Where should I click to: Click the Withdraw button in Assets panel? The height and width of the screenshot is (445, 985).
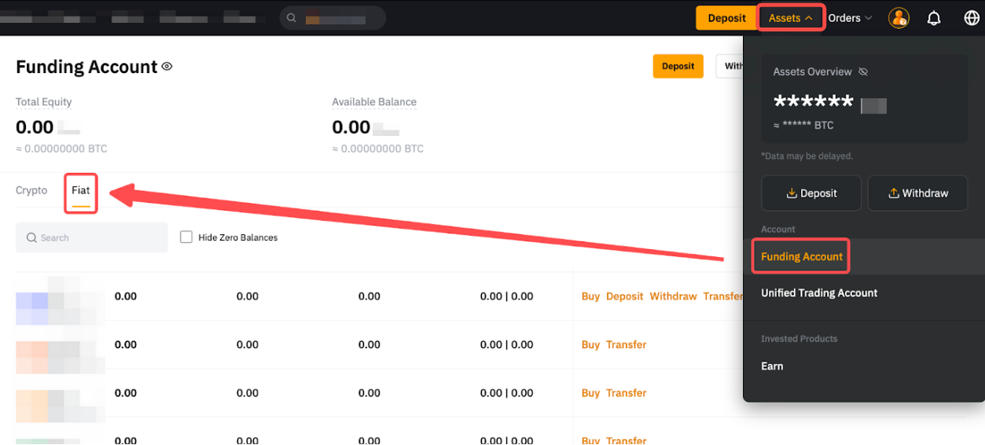pos(917,193)
